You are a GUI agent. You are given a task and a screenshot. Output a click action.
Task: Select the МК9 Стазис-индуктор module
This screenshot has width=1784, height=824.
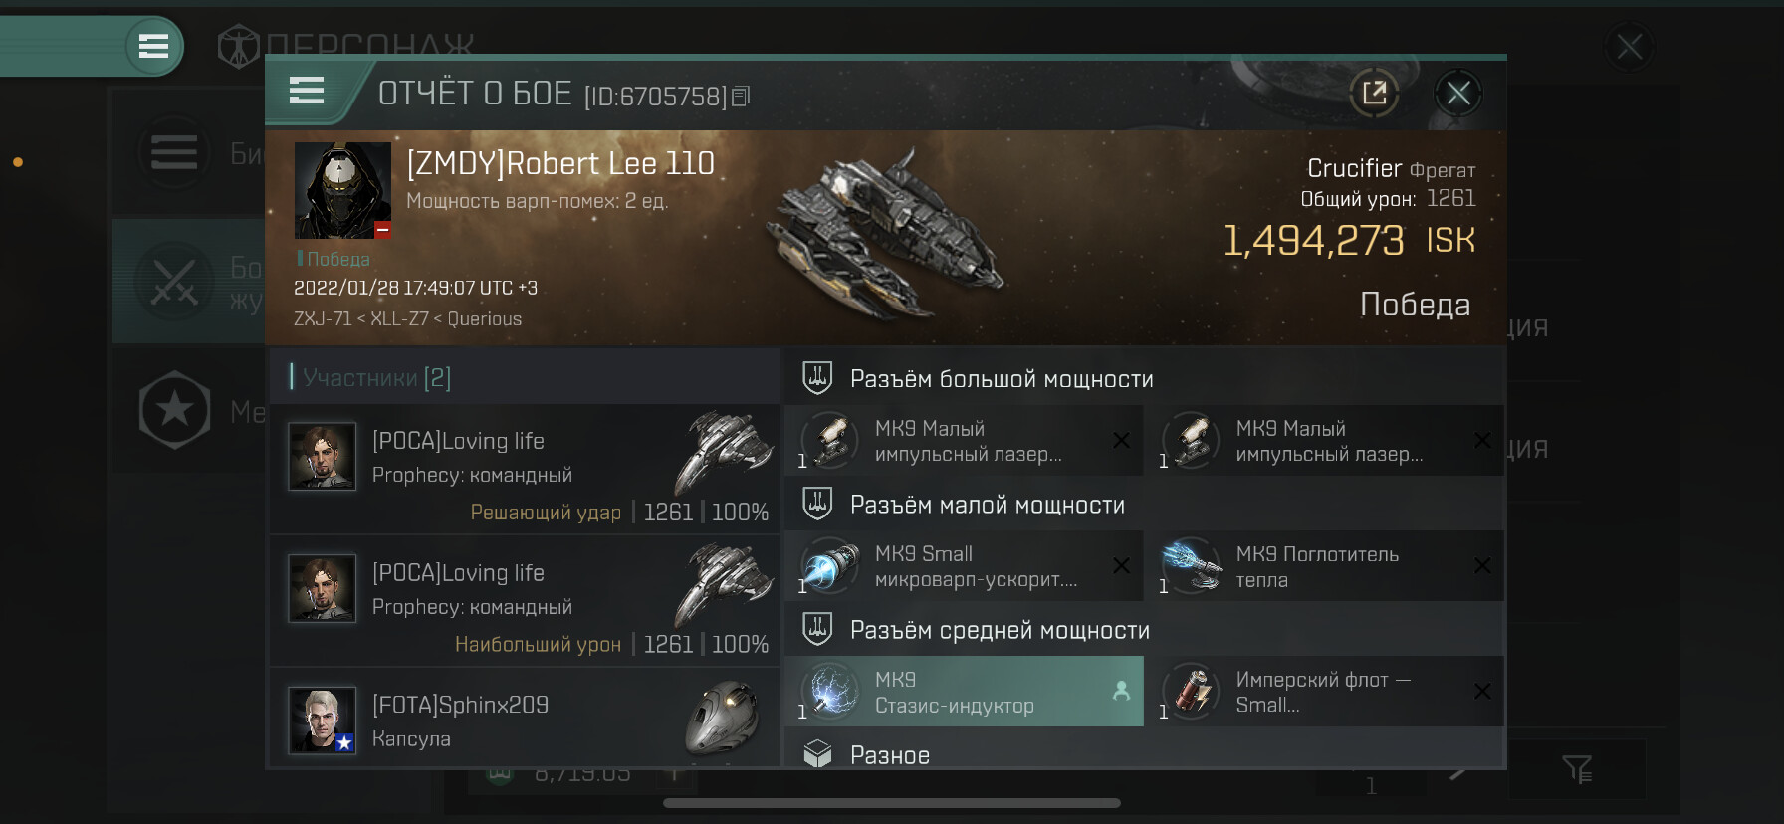click(x=964, y=692)
